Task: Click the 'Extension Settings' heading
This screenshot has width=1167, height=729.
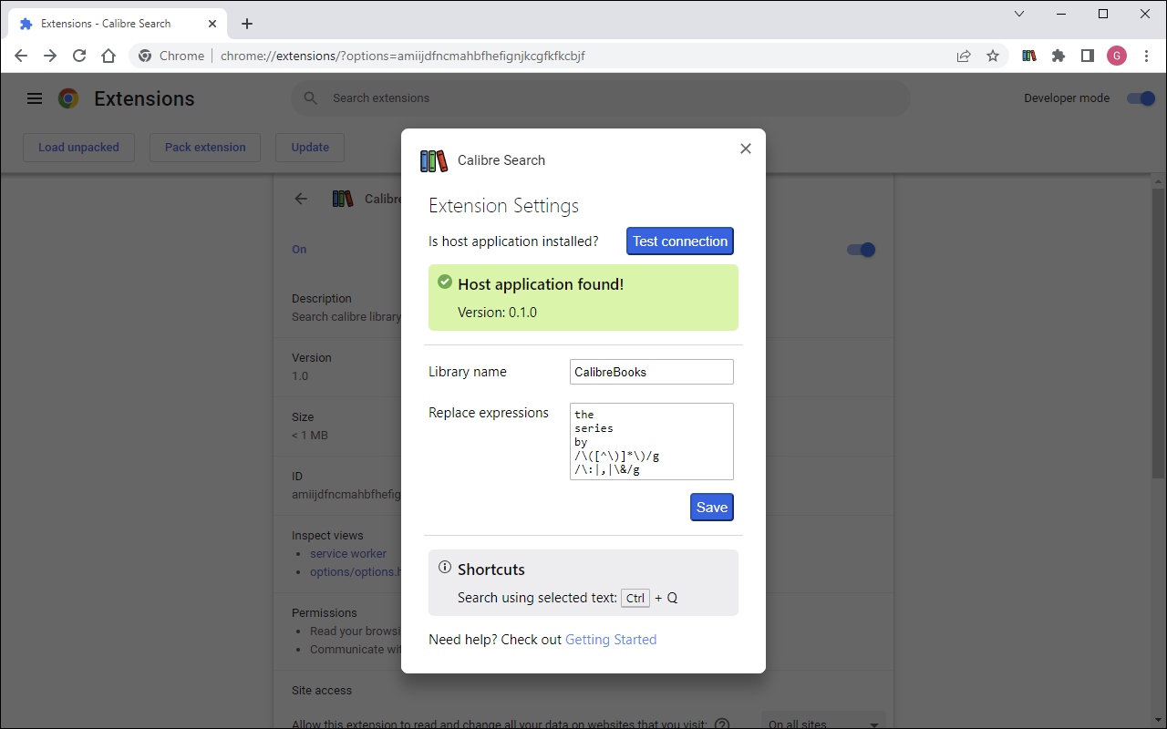Action: (x=504, y=206)
